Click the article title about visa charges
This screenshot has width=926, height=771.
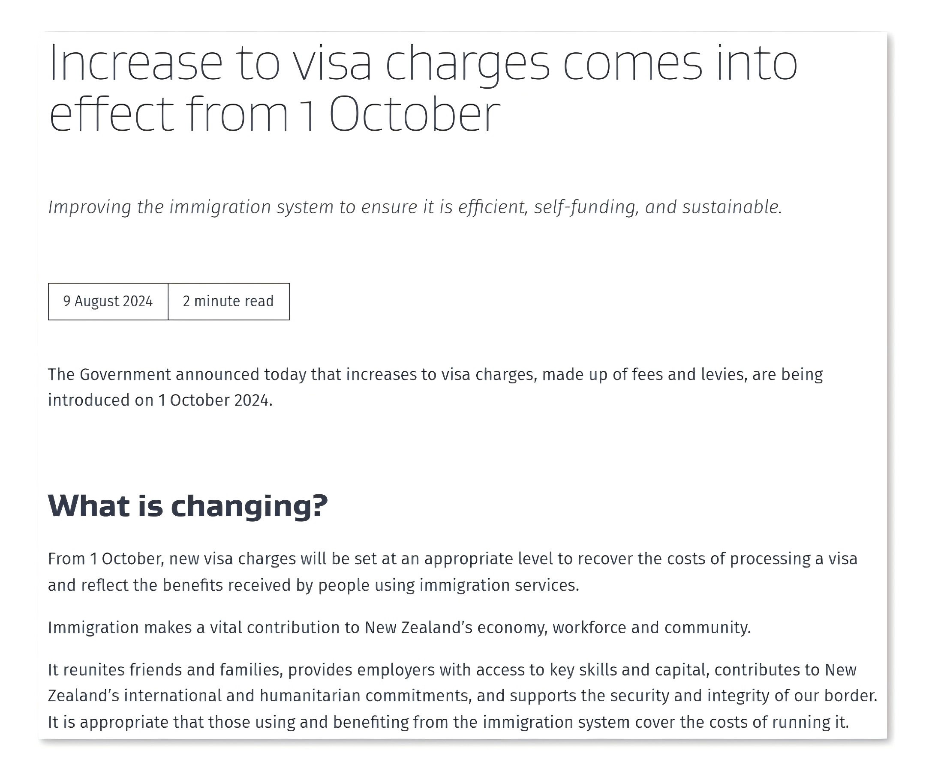tap(423, 88)
